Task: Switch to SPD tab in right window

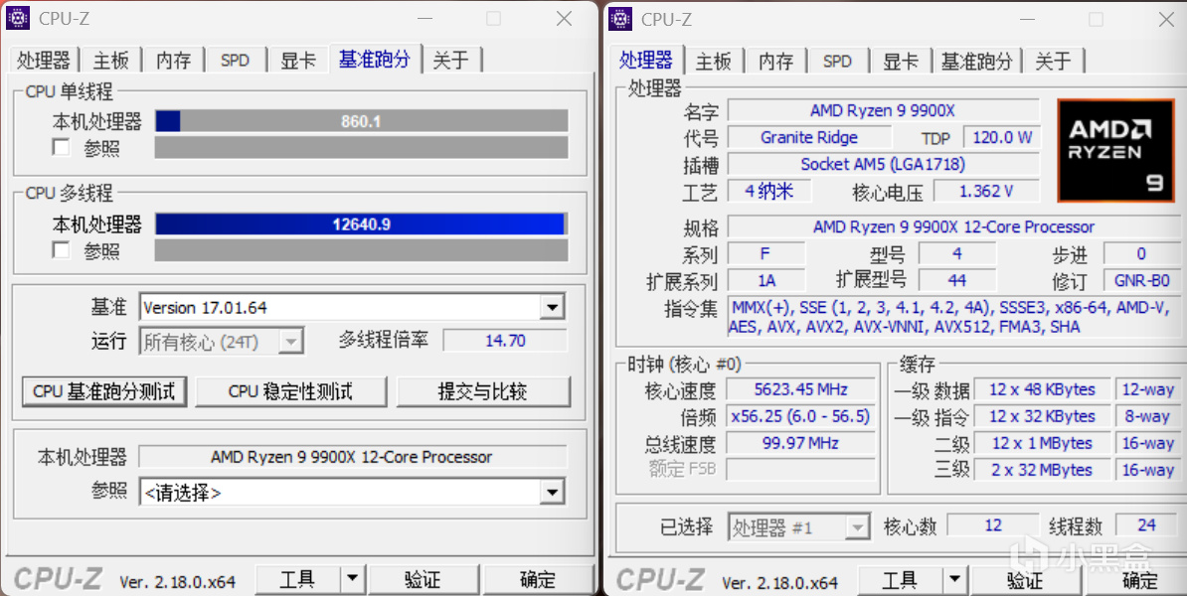Action: point(837,61)
